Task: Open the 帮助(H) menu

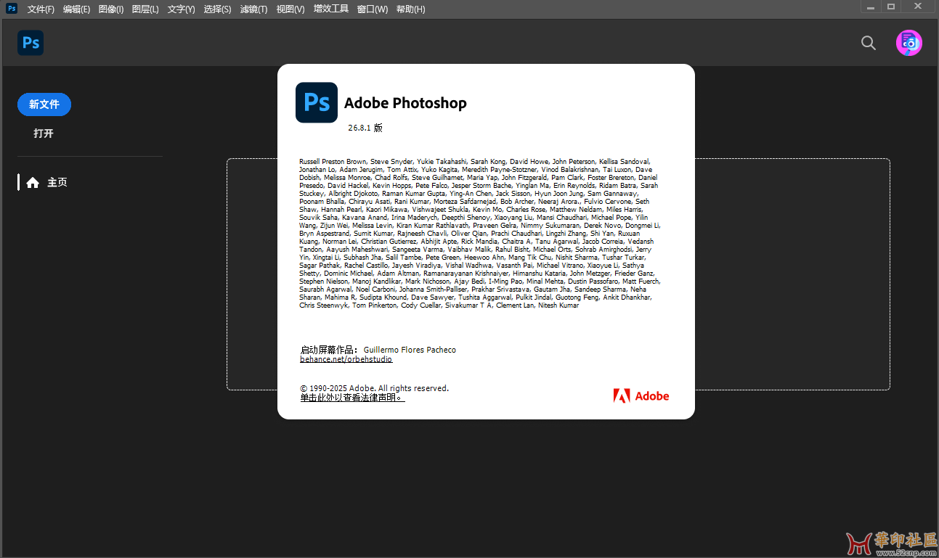Action: [x=411, y=9]
